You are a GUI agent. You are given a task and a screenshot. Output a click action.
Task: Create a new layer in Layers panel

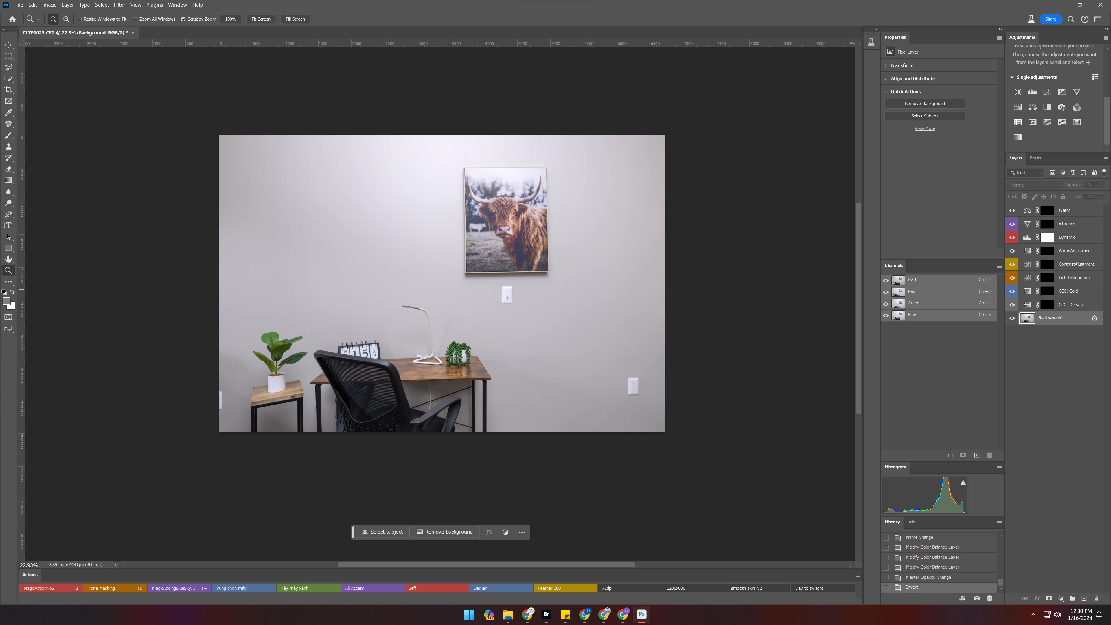[x=1084, y=598]
